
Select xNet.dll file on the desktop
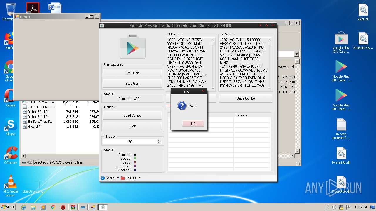363,12
